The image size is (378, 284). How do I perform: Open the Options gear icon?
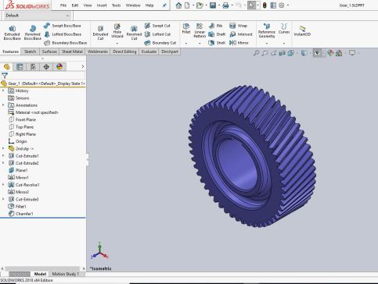pos(282,5)
